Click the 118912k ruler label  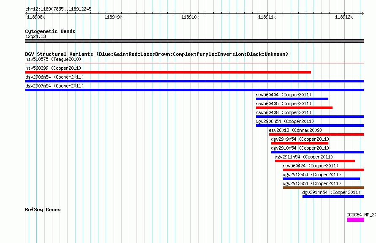tap(344, 17)
